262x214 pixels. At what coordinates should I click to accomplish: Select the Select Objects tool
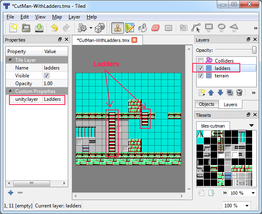(x=184, y=28)
